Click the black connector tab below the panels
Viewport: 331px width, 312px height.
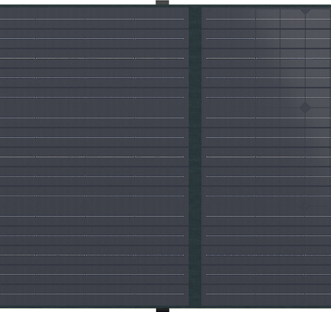click(163, 310)
